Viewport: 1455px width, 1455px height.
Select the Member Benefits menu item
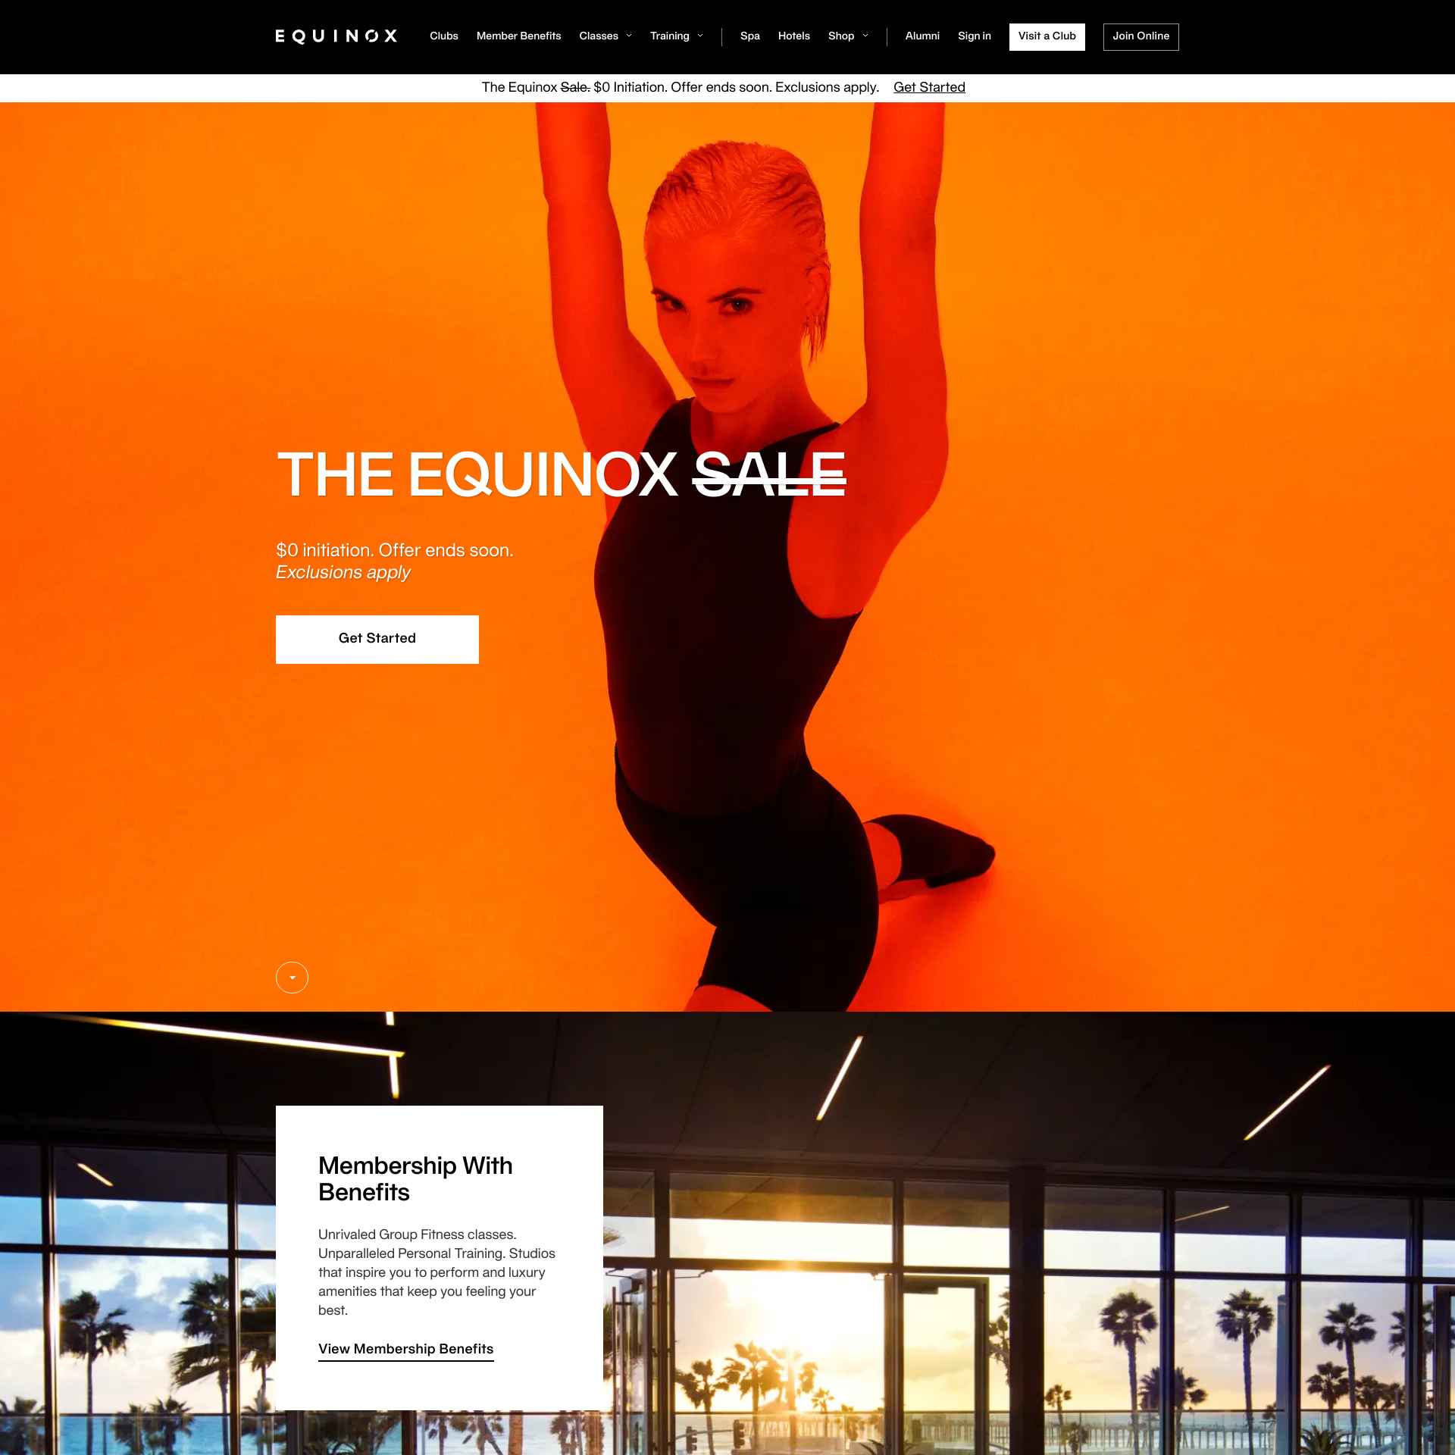tap(518, 36)
